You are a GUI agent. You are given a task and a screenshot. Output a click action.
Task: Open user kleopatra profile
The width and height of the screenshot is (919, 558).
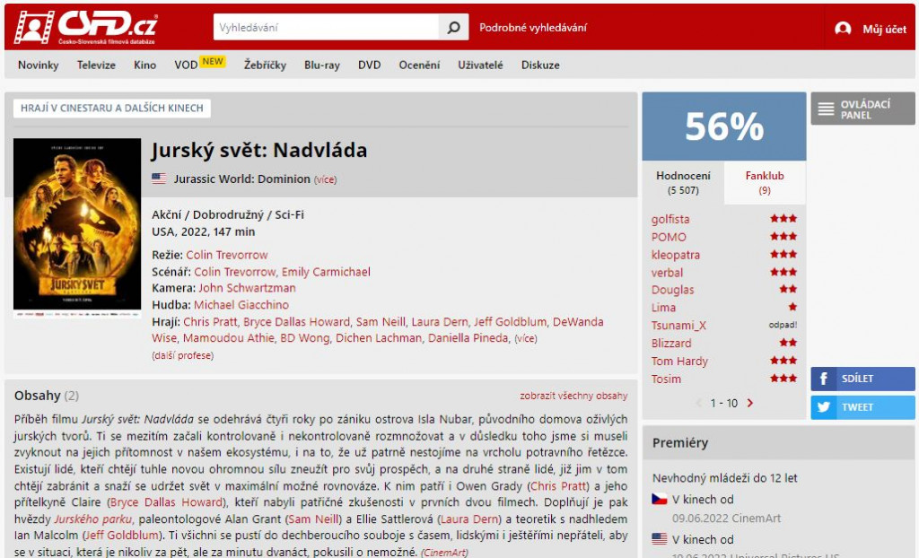pyautogui.click(x=675, y=255)
